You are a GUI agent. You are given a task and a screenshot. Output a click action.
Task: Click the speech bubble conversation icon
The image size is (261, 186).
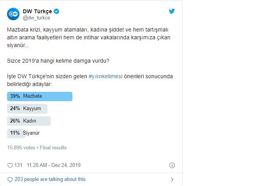[x=10, y=179]
